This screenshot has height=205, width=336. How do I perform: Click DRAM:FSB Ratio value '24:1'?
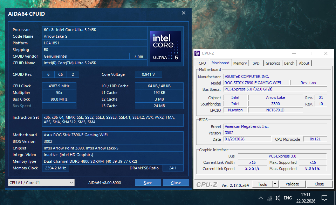pyautogui.click(x=173, y=168)
